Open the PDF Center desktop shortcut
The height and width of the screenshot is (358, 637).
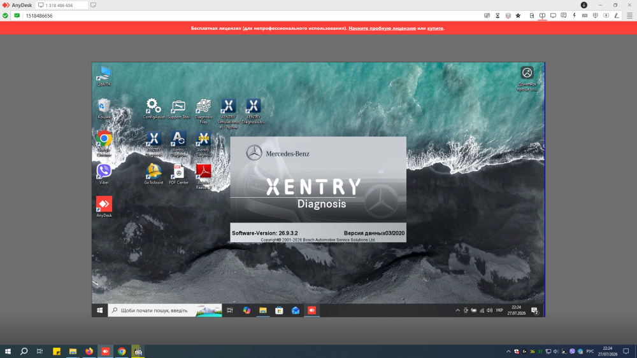178,174
